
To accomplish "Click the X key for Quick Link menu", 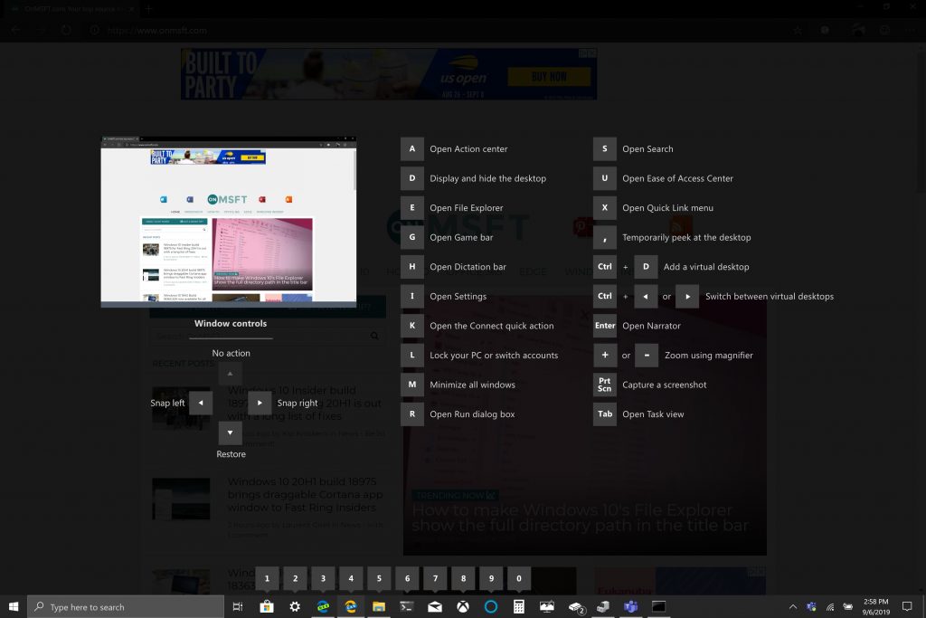I will (x=605, y=208).
